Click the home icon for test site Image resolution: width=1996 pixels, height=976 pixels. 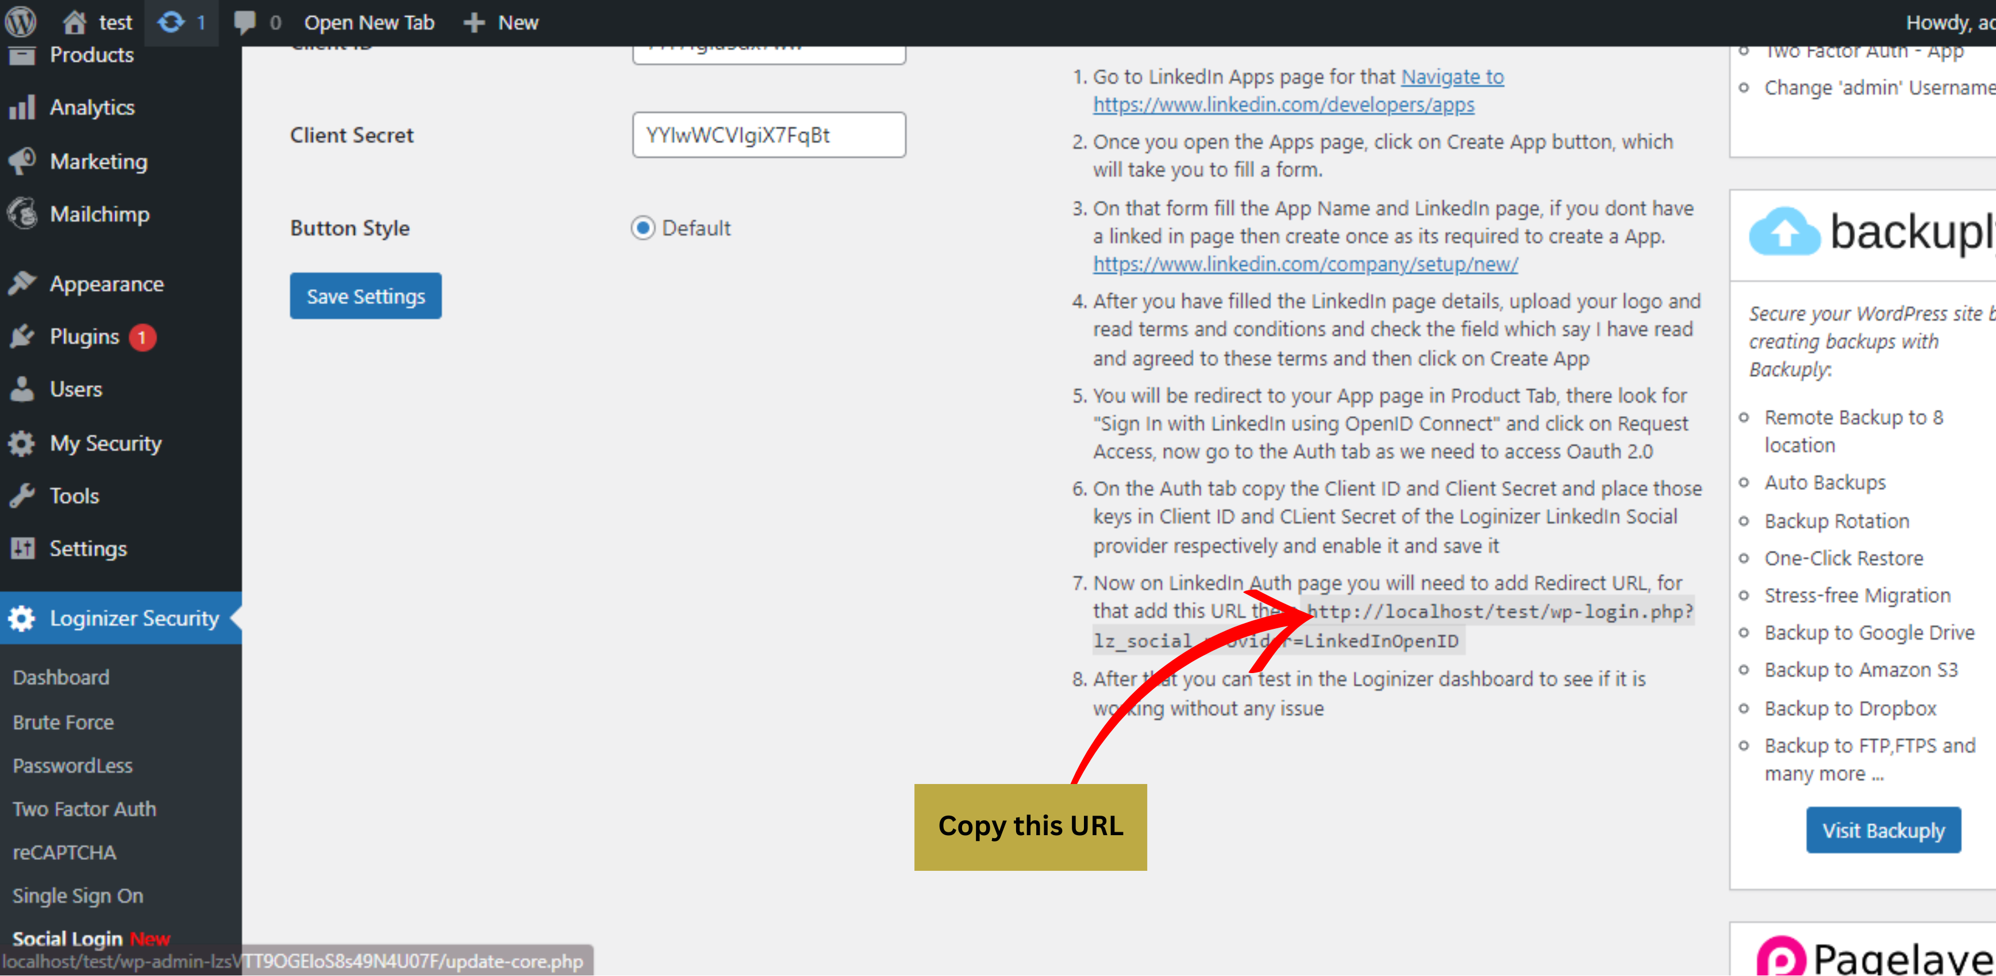tap(74, 22)
